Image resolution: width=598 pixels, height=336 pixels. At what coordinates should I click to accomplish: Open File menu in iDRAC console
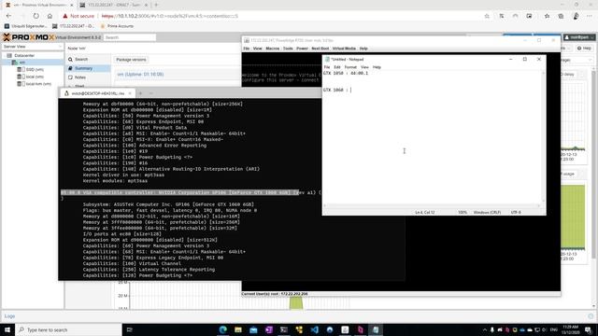(x=247, y=49)
